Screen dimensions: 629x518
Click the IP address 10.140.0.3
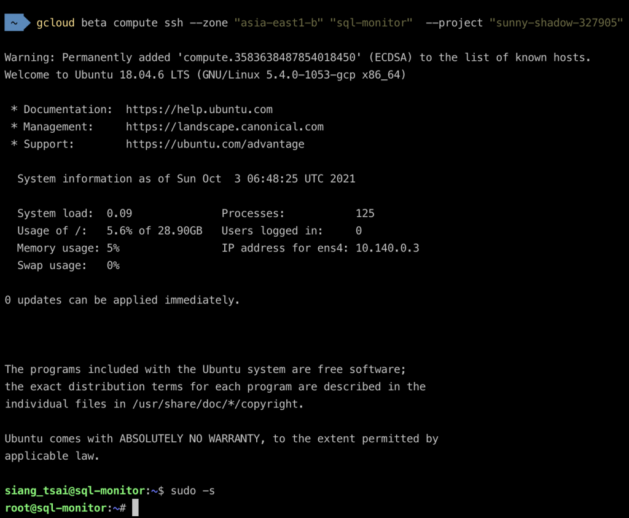pos(387,248)
